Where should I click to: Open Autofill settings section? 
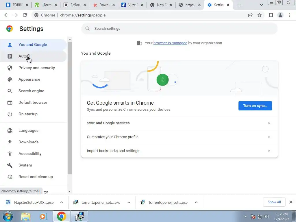[x=34, y=56]
